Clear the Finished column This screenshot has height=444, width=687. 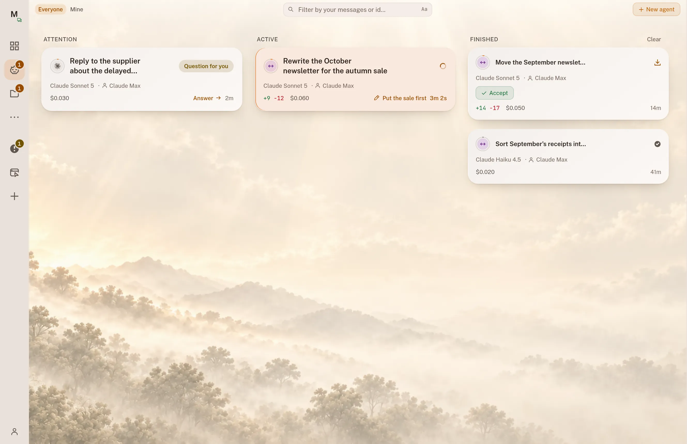point(654,39)
